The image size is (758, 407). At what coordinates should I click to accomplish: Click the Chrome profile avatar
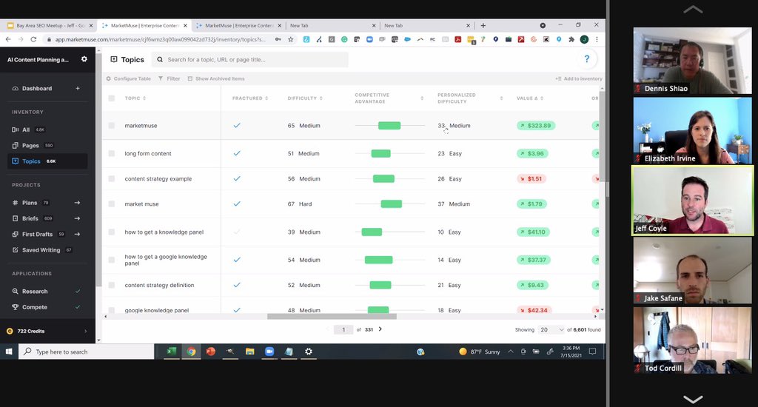pyautogui.click(x=584, y=39)
